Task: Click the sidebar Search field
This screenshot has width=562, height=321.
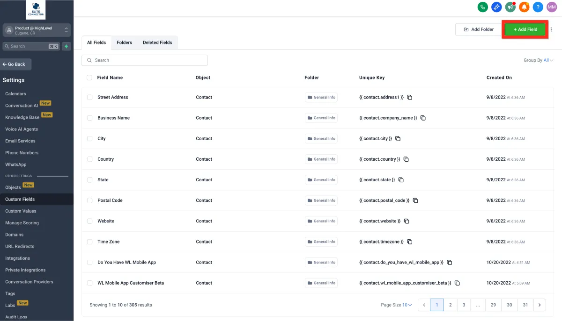Action: point(31,46)
